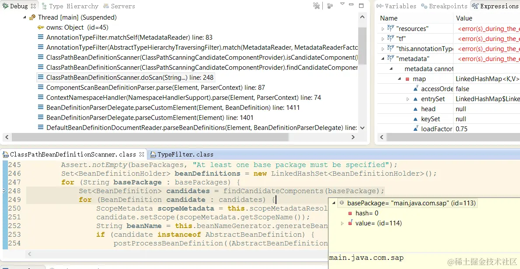Click the head field triangle icon
The image size is (520, 269).
415,109
